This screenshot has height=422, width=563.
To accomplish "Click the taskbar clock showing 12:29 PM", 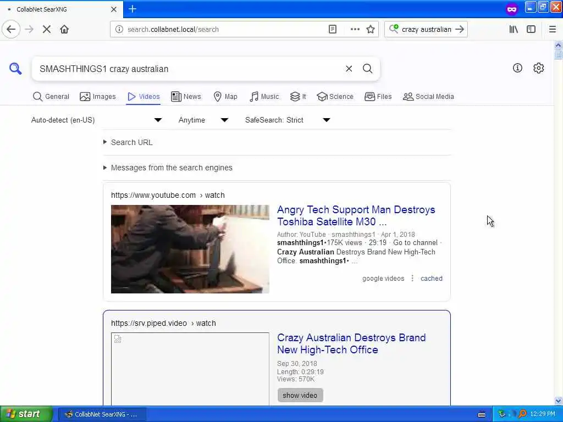I will [543, 414].
